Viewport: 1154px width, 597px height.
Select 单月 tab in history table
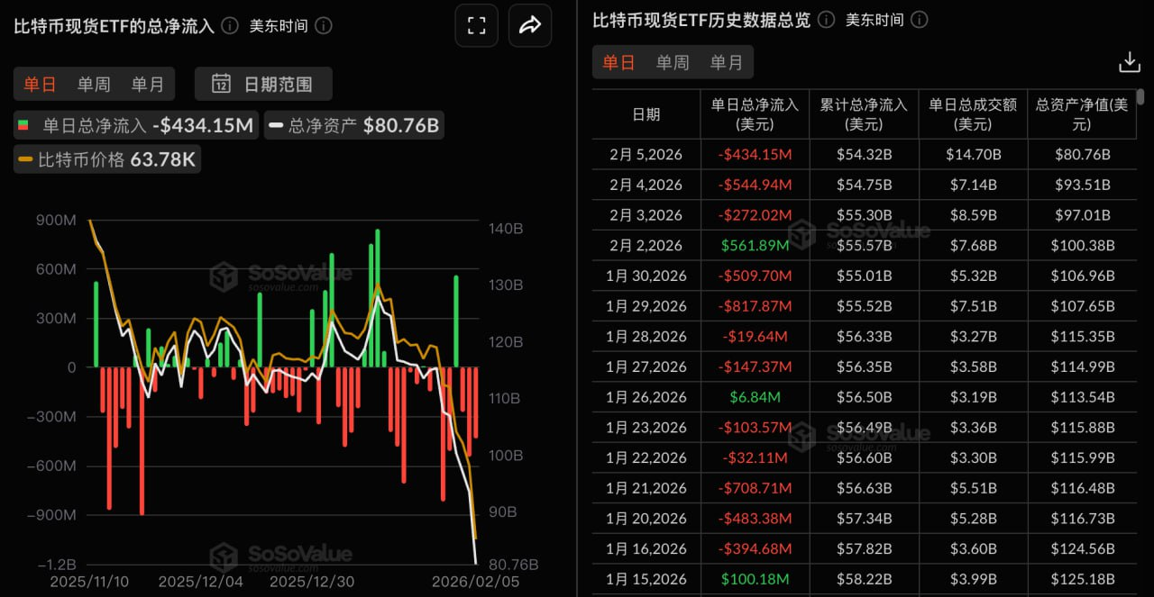point(727,62)
